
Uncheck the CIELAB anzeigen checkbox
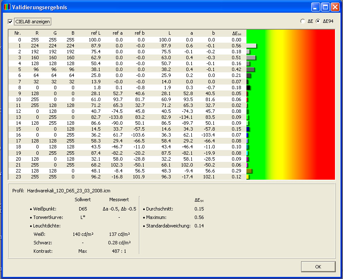pos(11,22)
